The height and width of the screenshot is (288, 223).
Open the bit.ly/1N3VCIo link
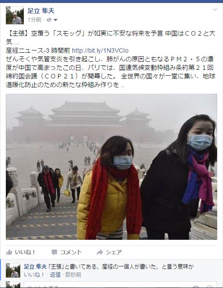tap(100, 50)
